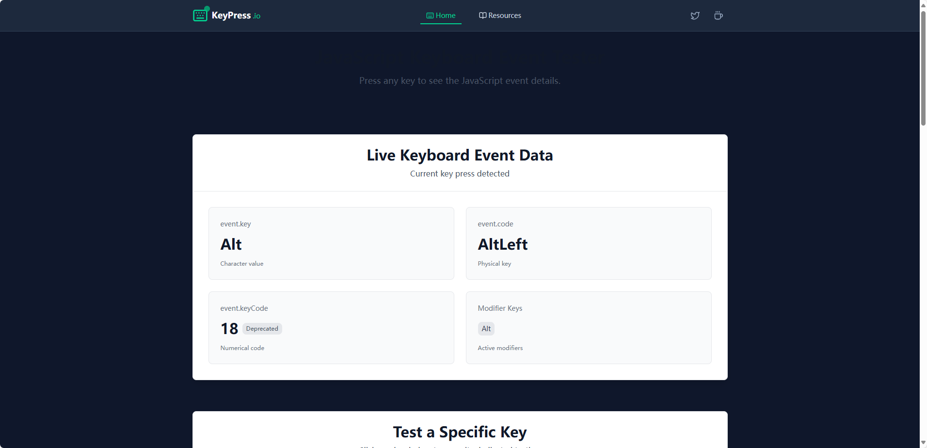927x448 pixels.
Task: Click the event.code card showing AltLeft
Action: pos(588,243)
